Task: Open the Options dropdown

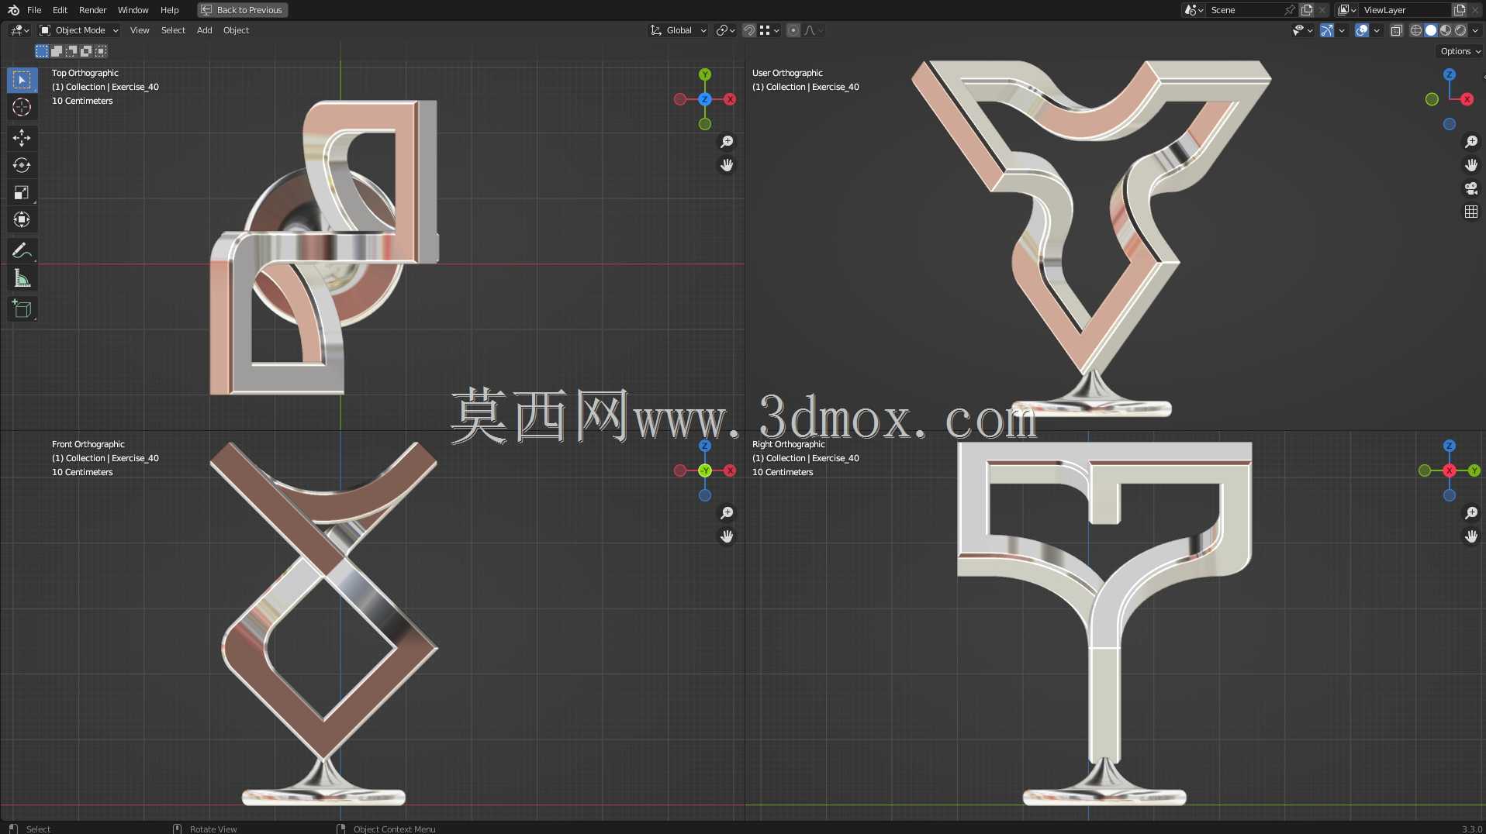Action: coord(1460,51)
